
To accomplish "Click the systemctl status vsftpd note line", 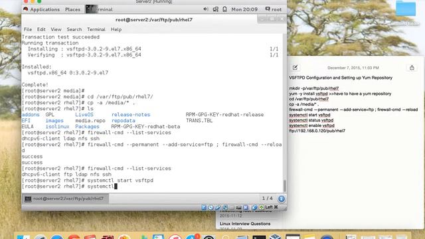I will [x=311, y=120].
